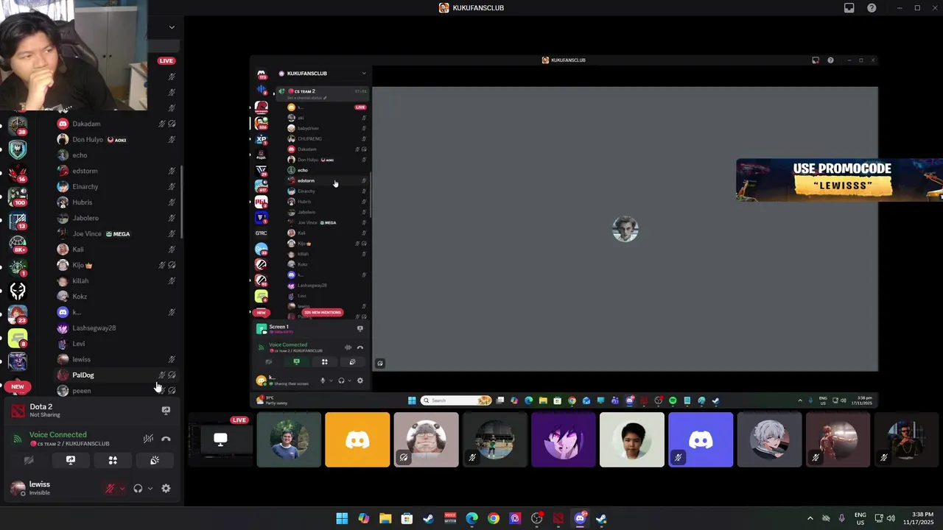Select orange Discord-logo participant tile
Screen dimensions: 943x530
tap(357, 439)
